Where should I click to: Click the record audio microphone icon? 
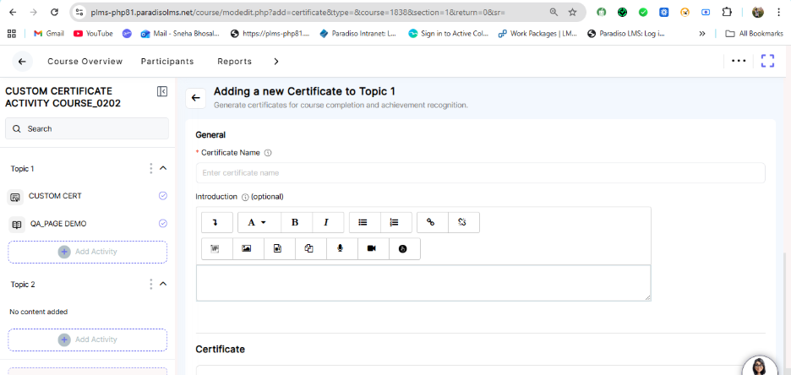(x=340, y=249)
